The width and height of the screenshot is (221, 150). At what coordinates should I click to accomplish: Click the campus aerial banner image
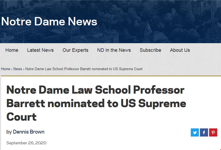coord(155,21)
